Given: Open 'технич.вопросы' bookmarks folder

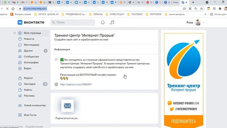Looking at the screenshot, I should (x=175, y=14).
